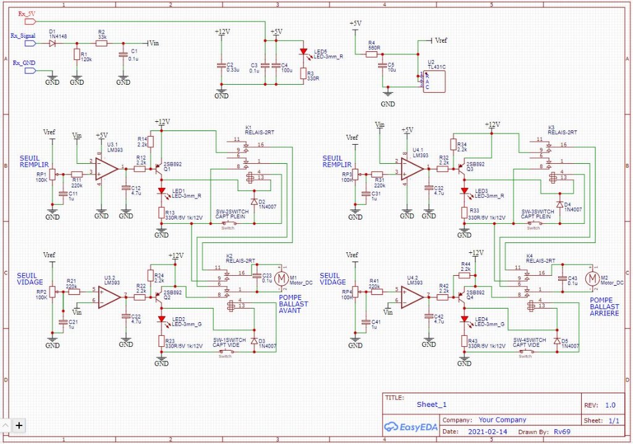Select the Rx_5V port flag

(30, 20)
